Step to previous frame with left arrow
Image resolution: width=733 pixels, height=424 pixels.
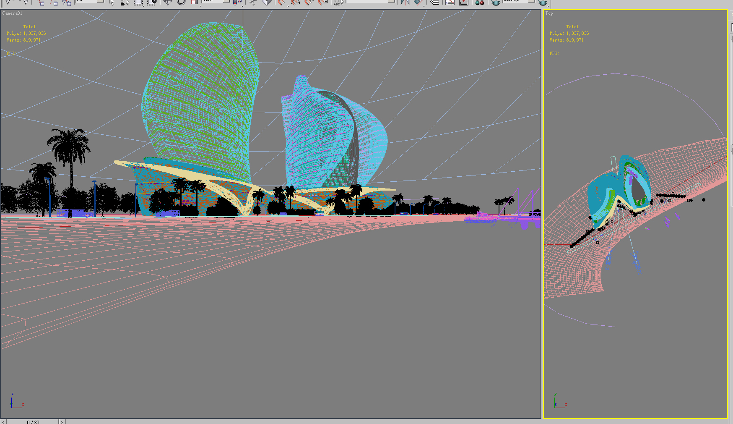click(3, 421)
